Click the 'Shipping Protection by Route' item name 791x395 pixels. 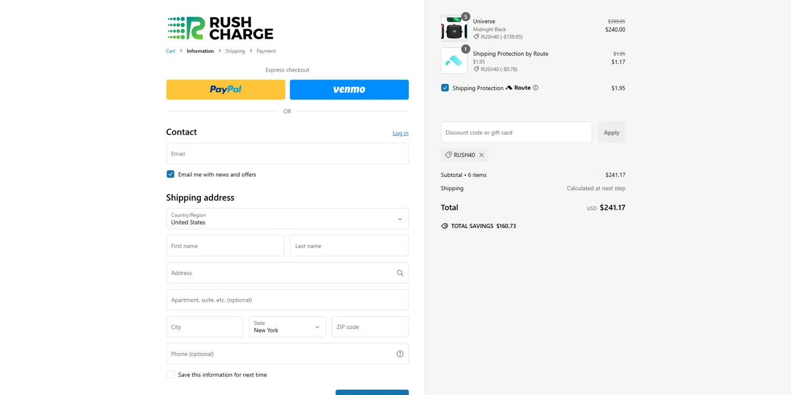pos(510,54)
